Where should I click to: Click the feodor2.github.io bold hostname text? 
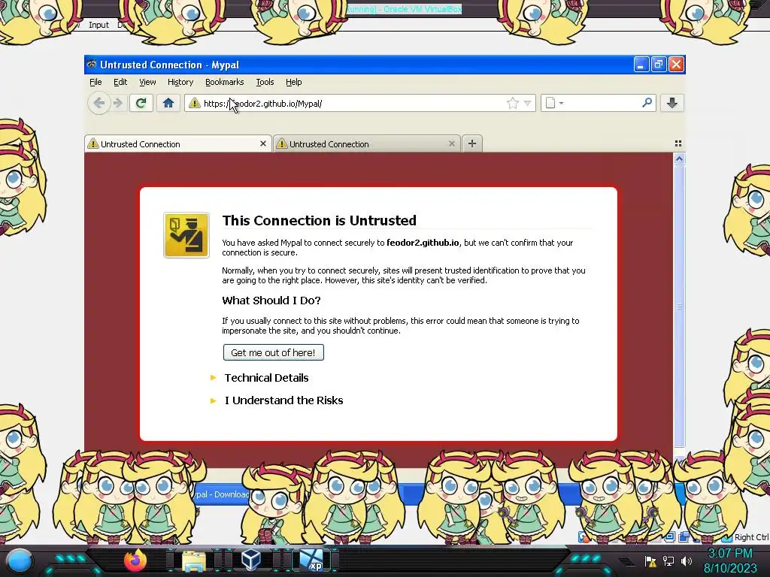[x=423, y=243]
